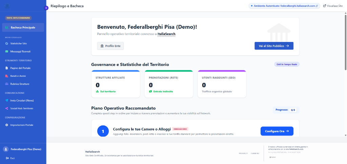Click Governance e Statistiche del Territorio heading
The height and width of the screenshot is (164, 347).
[x=130, y=65]
